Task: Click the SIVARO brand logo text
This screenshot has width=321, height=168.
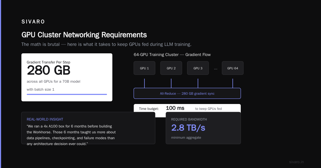Action: pyautogui.click(x=33, y=22)
